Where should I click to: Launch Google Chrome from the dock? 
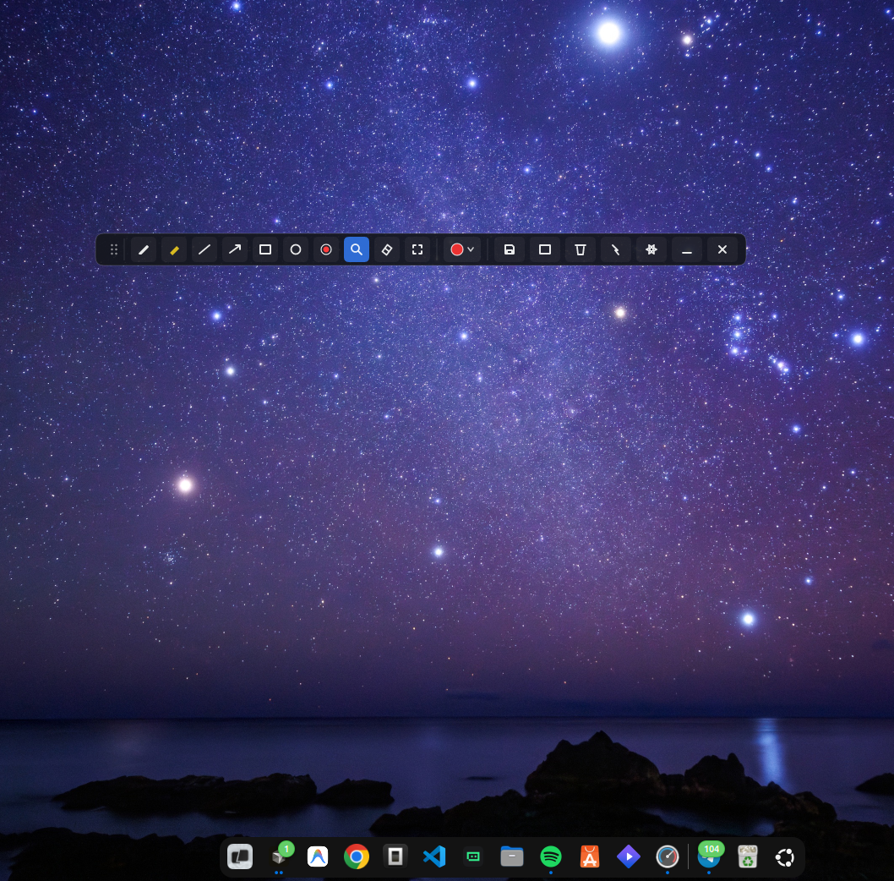point(357,856)
